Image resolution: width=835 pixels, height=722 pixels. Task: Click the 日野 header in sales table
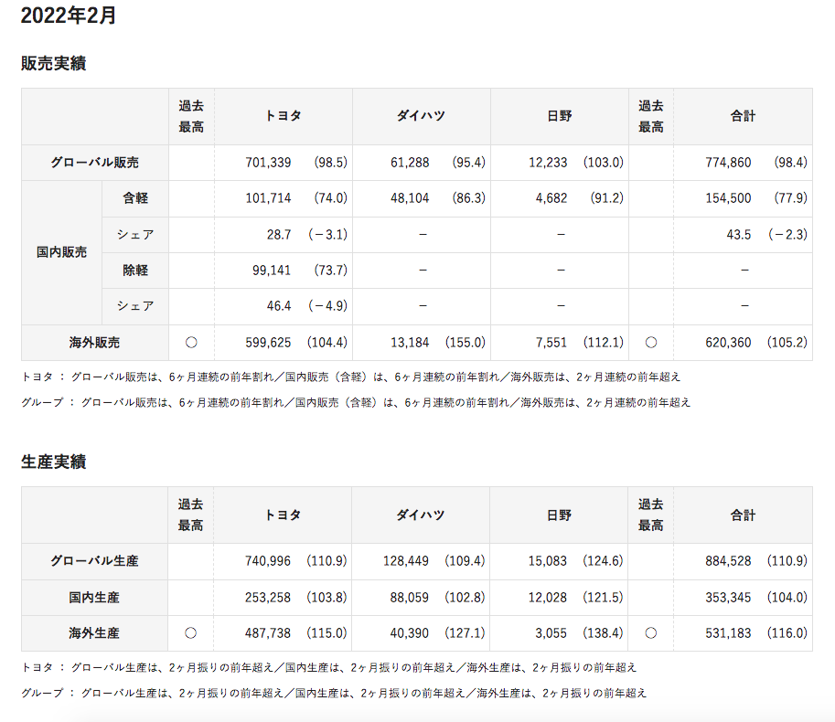559,116
